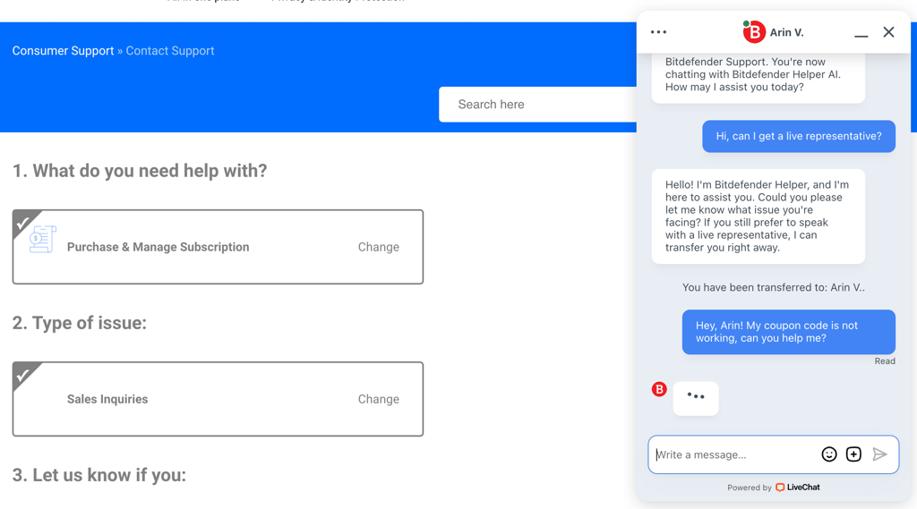This screenshot has width=917, height=509.
Task: Click the 'My coupon code is not working' message
Action: point(788,332)
